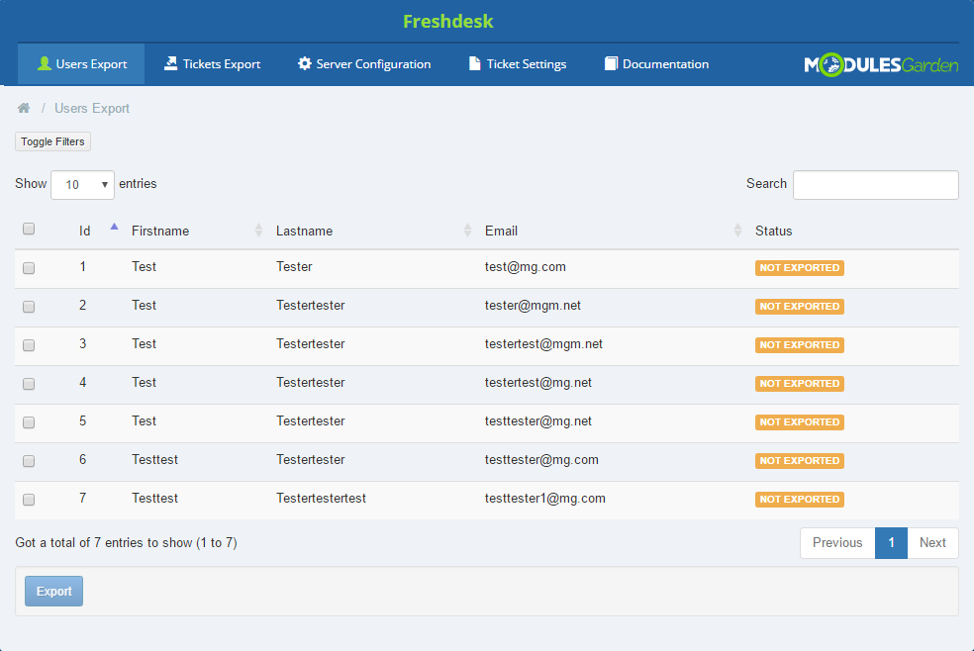Switch to the Tickets Export tab
The width and height of the screenshot is (974, 651).
pos(212,64)
